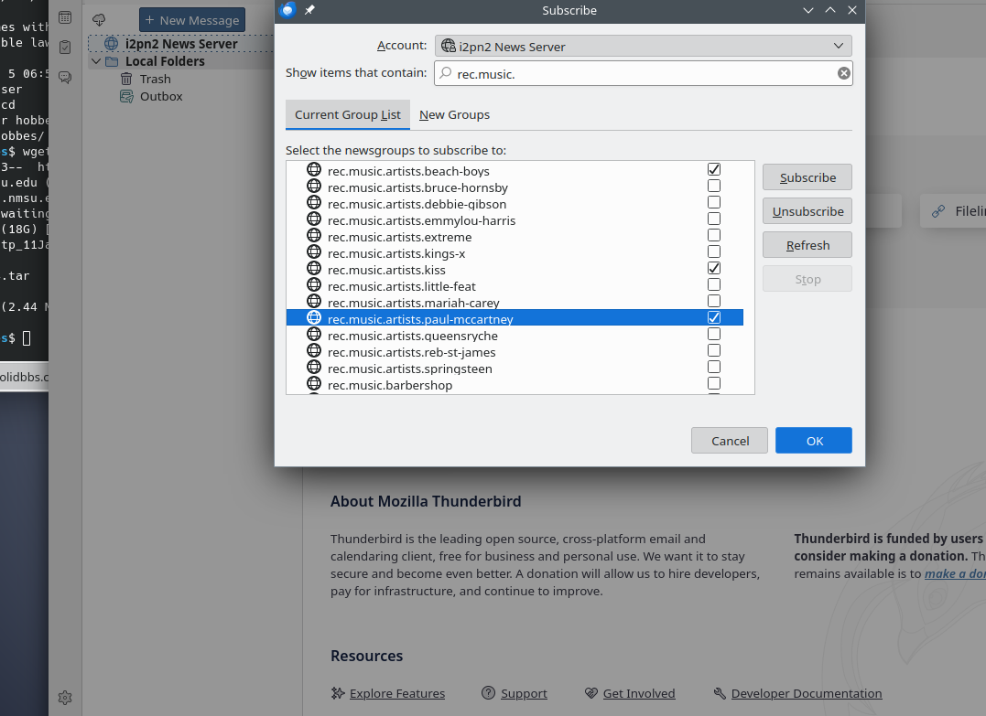Image resolution: width=986 pixels, height=716 pixels.
Task: Open the calendar icon in Thunderbird sidebar
Action: pyautogui.click(x=65, y=17)
